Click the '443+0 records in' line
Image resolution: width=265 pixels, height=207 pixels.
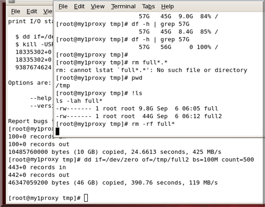coord(37,167)
